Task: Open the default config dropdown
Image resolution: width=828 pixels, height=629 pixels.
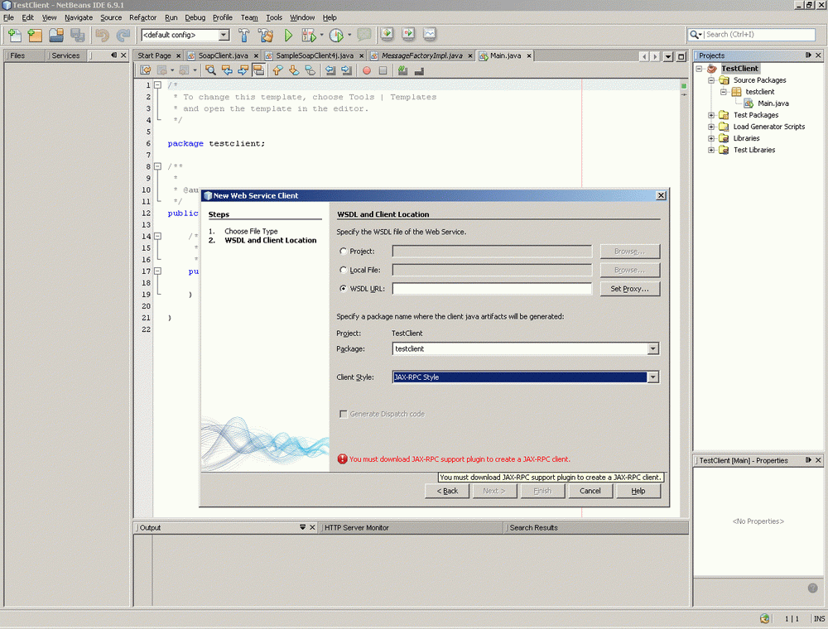Action: (x=224, y=35)
